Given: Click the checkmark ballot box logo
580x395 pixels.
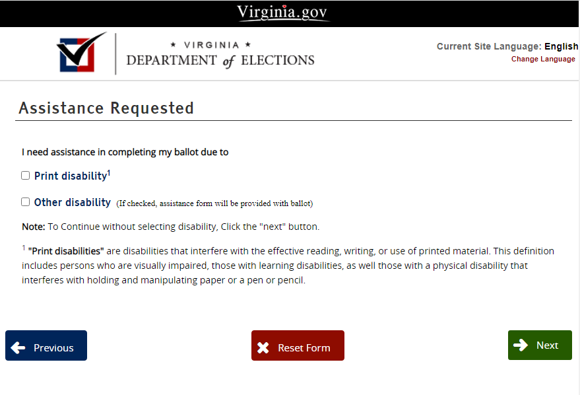Looking at the screenshot, I should (x=82, y=52).
